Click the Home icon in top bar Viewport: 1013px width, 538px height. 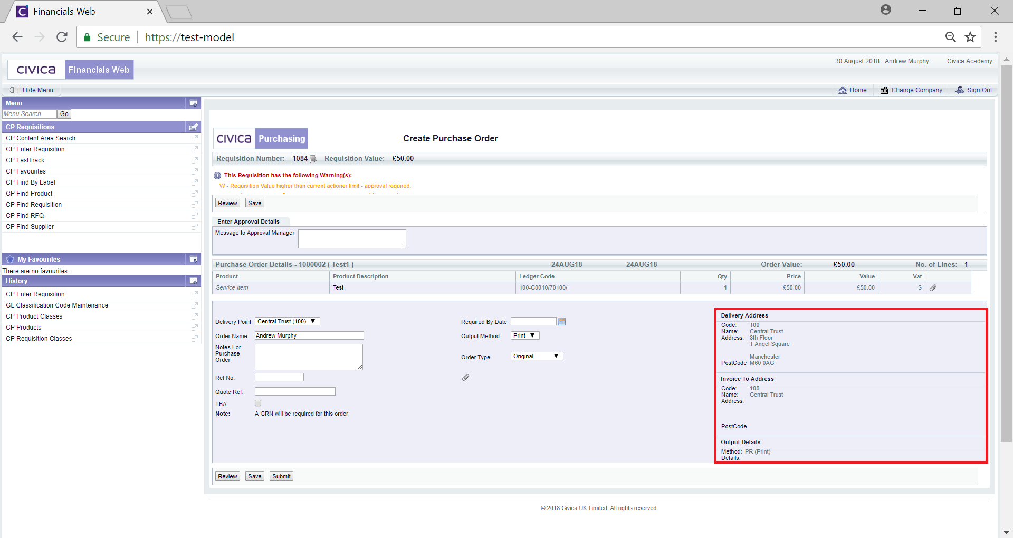click(x=843, y=90)
